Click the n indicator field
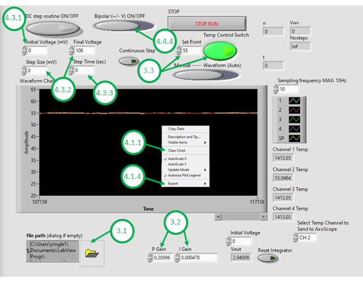Image resolution: width=363 pixels, height=282 pixels. (273, 32)
